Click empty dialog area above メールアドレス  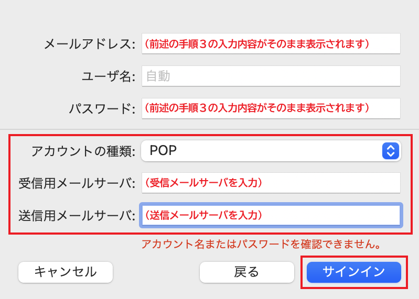(210, 16)
